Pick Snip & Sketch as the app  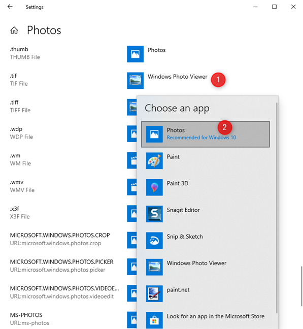pyautogui.click(x=206, y=241)
